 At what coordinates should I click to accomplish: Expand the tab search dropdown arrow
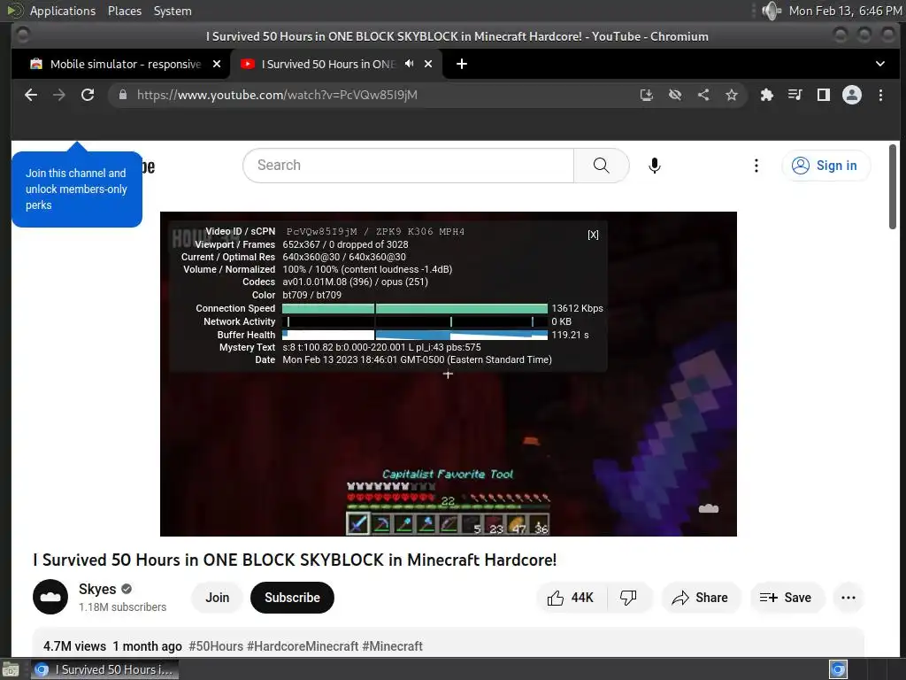[880, 64]
